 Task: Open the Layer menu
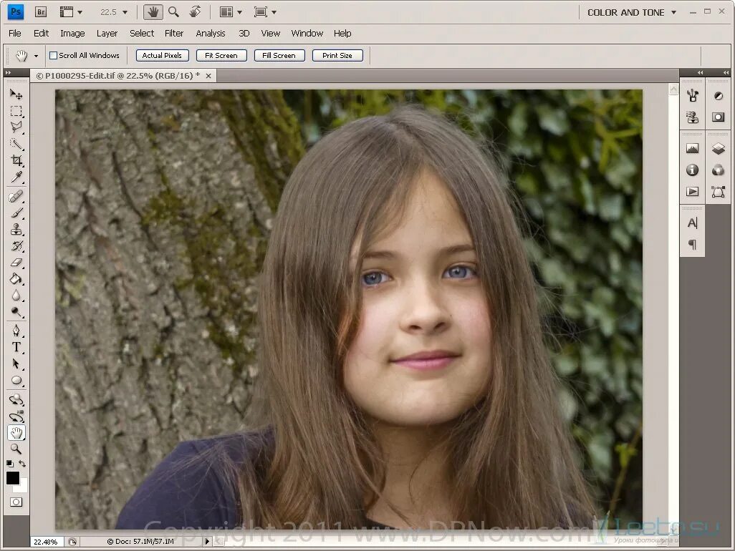click(107, 33)
